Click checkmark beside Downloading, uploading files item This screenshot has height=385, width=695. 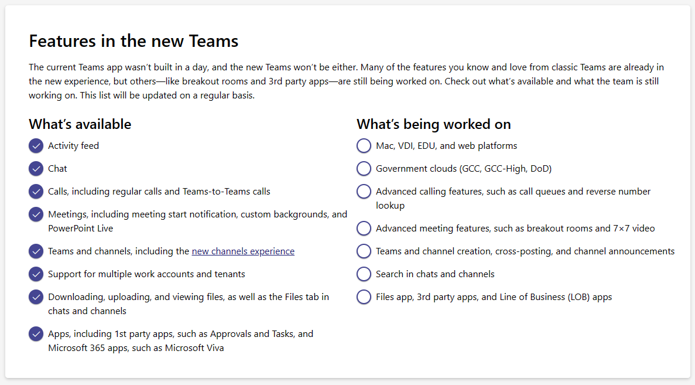36,297
